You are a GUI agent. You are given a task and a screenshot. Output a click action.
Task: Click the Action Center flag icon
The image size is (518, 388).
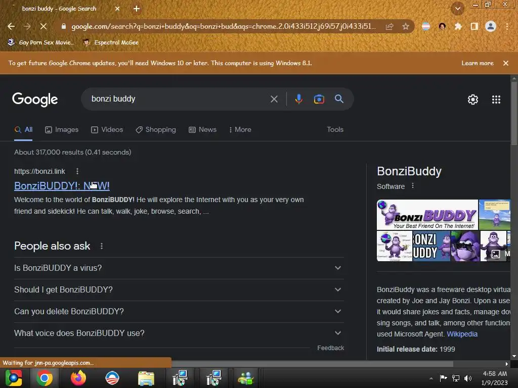[443, 378]
